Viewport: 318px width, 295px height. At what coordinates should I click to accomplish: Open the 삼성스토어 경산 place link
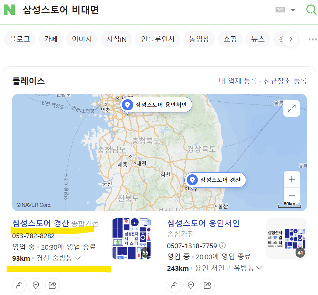click(x=40, y=223)
